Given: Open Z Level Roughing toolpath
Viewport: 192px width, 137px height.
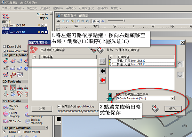Looking at the screenshot, I should click(x=11, y=114).
